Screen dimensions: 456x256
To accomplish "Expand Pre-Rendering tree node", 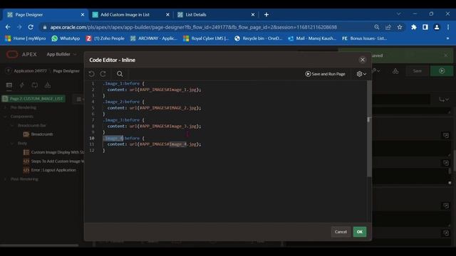I will [x=5, y=107].
